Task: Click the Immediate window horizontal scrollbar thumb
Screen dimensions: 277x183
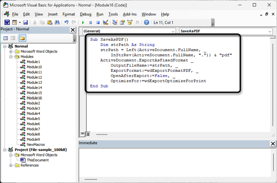Action: 91,179
